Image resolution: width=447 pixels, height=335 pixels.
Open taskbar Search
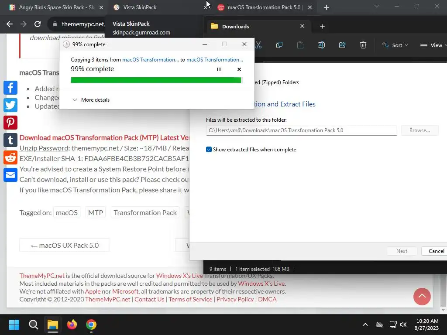pyautogui.click(x=33, y=325)
